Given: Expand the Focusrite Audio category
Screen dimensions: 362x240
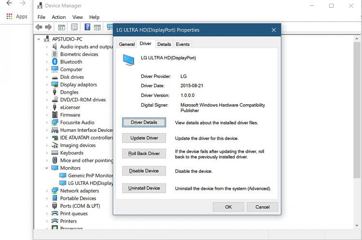Looking at the screenshot, I should point(47,123).
